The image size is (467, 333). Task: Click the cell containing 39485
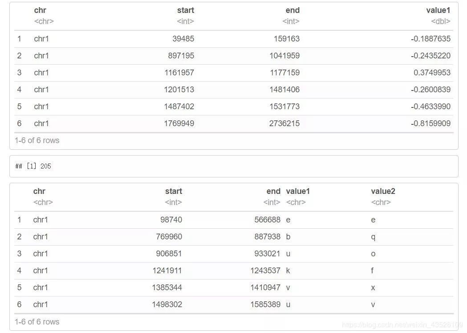tap(183, 39)
